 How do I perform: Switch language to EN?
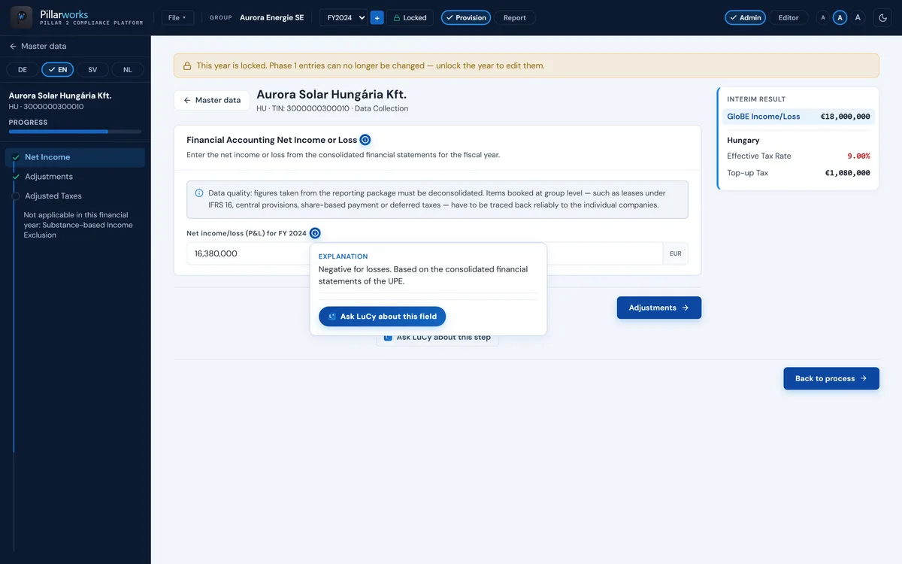point(58,69)
